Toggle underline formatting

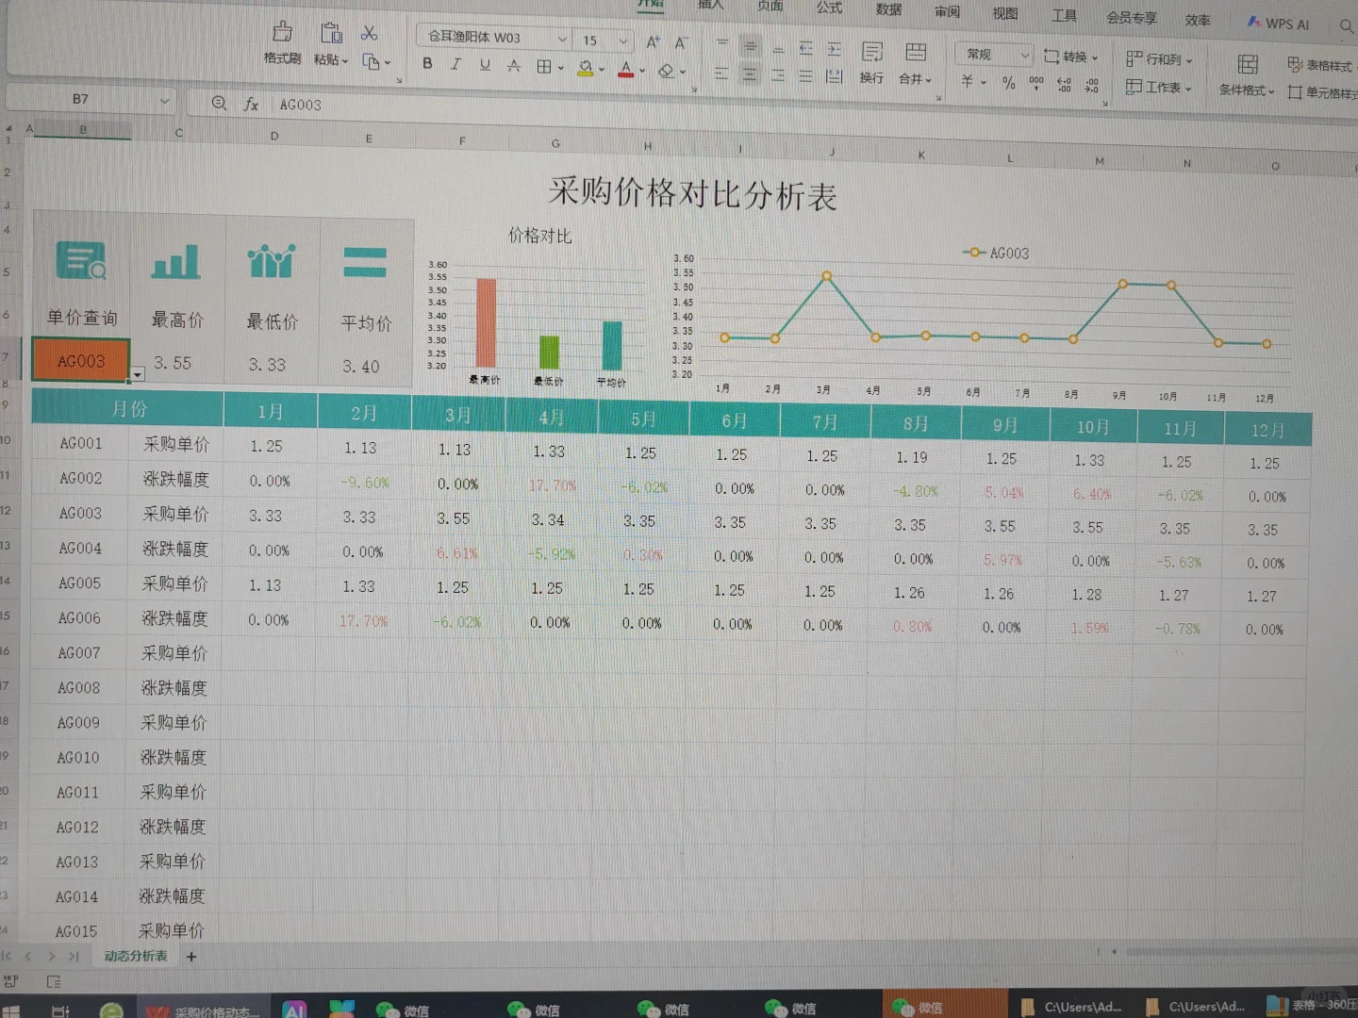click(x=484, y=64)
